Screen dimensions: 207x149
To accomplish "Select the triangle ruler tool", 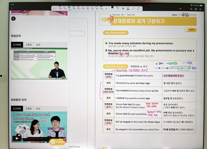I will [117, 8].
